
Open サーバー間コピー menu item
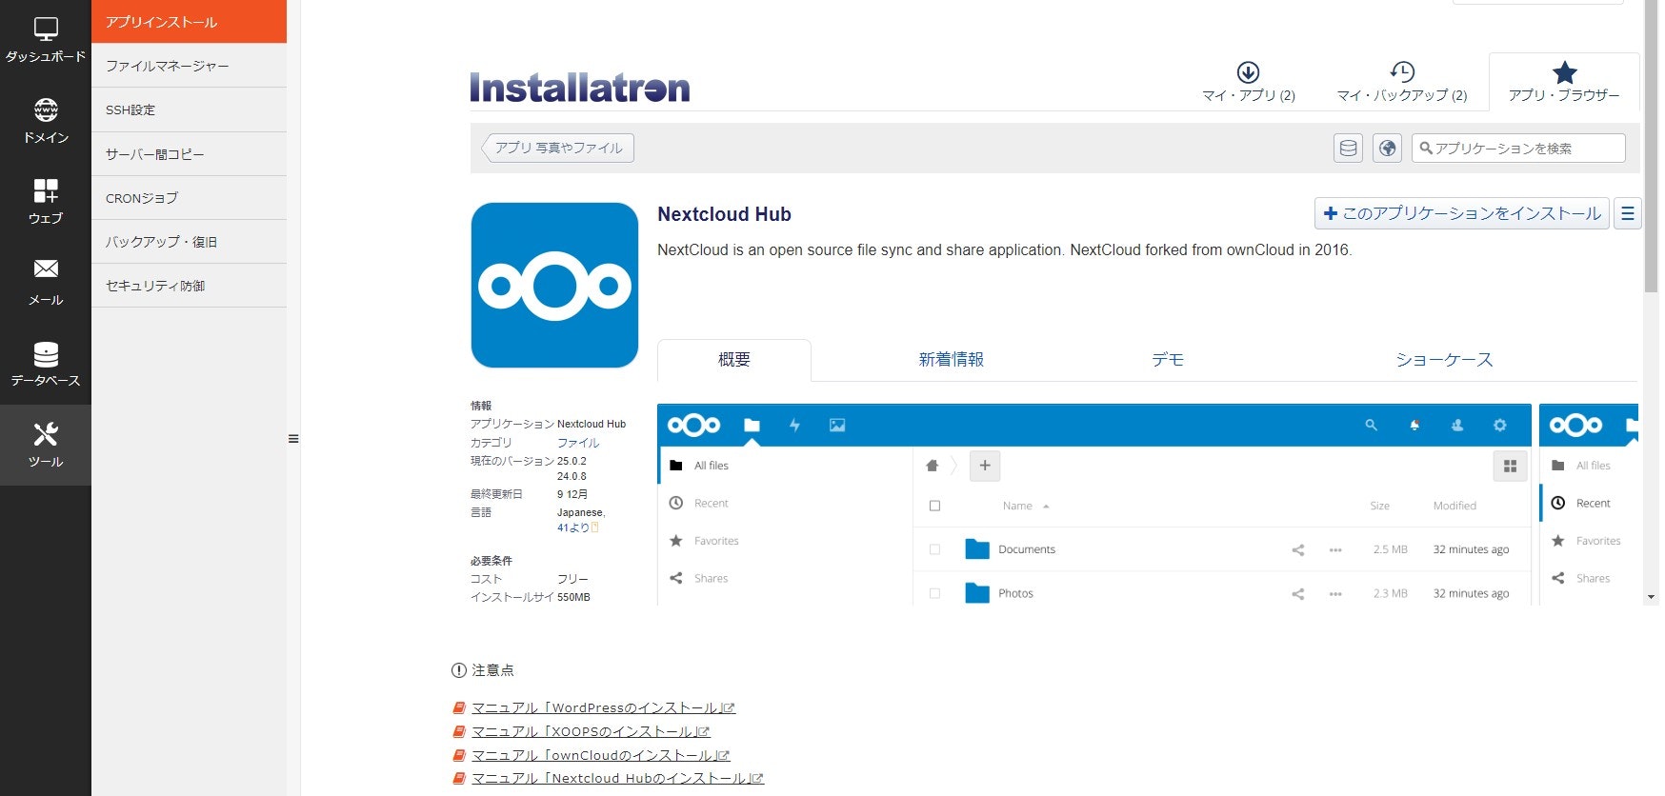[x=189, y=153]
